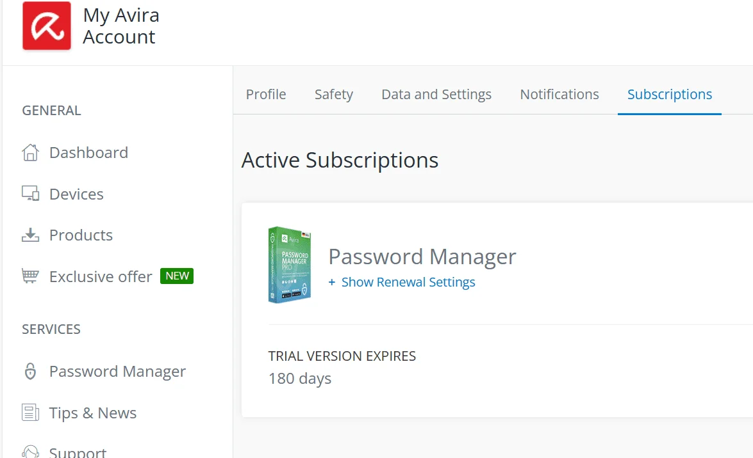Viewport: 753px width, 458px height.
Task: Click the Devices monitor icon
Action: pyautogui.click(x=30, y=194)
